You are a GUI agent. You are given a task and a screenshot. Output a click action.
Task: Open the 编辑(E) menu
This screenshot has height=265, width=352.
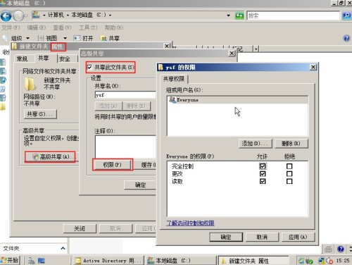37,27
